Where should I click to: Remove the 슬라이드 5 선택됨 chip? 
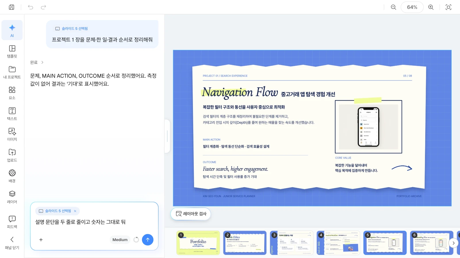pyautogui.click(x=75, y=211)
